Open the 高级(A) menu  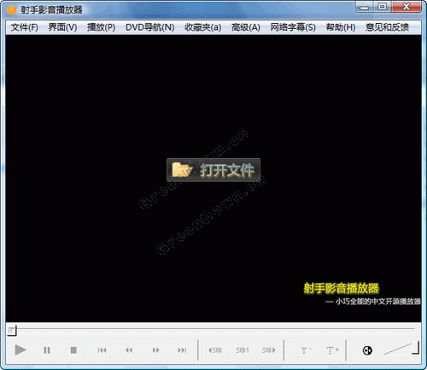246,27
